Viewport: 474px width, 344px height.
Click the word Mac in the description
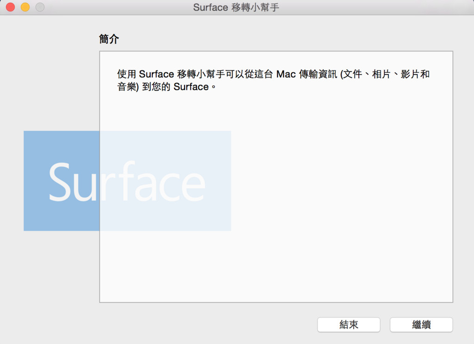coord(286,74)
